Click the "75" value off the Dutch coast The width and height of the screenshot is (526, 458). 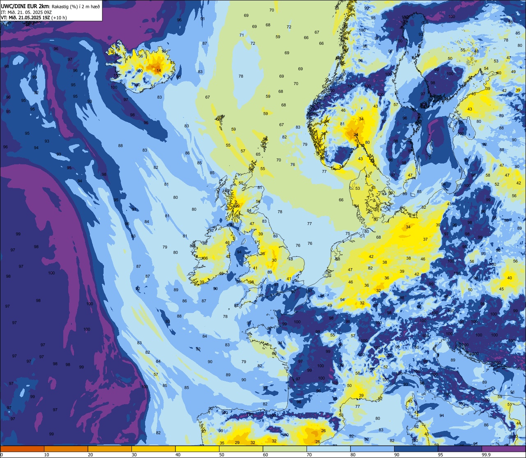[348, 234]
